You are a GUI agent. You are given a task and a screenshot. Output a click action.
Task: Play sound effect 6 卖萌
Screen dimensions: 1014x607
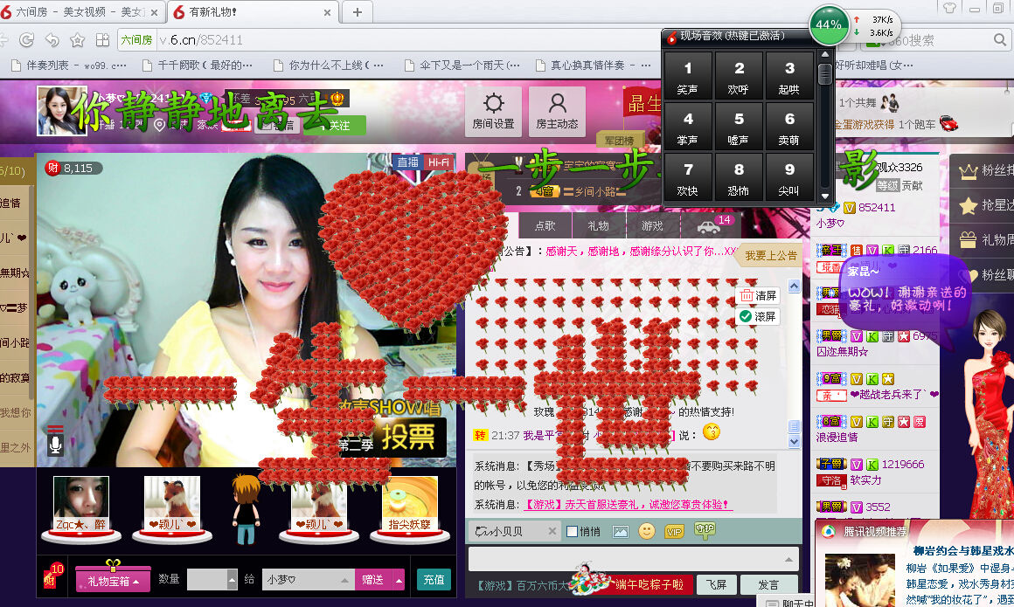click(x=789, y=126)
